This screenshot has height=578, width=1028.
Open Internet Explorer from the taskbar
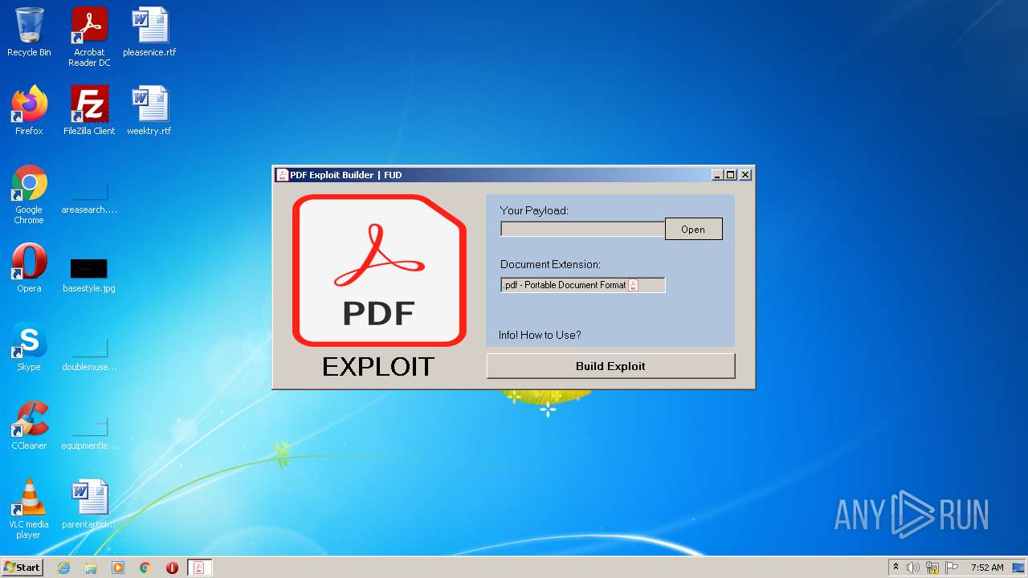pyautogui.click(x=63, y=568)
